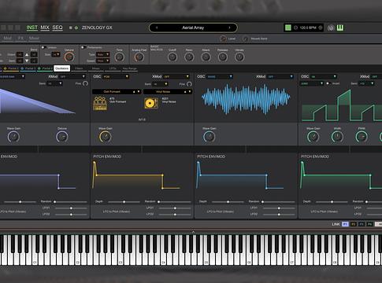
Task: Toggle Invert in the green oscillator
Action: click(x=328, y=83)
